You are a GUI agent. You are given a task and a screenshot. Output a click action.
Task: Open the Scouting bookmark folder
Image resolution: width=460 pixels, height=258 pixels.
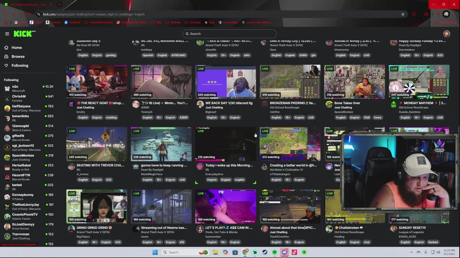point(192,22)
